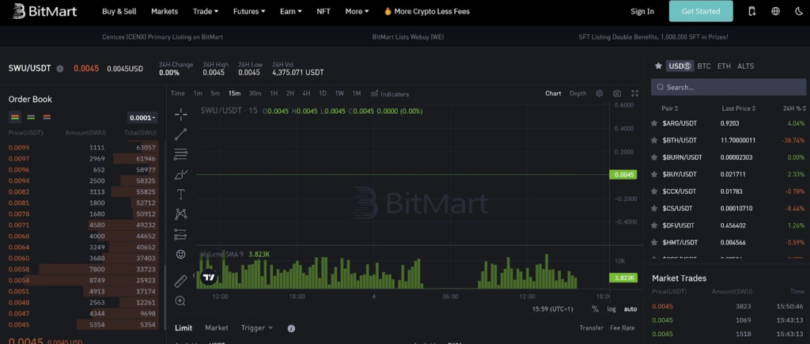The height and width of the screenshot is (344, 810).
Task: Open the Centcex (CENX) Primary Listing announcement
Action: [163, 37]
